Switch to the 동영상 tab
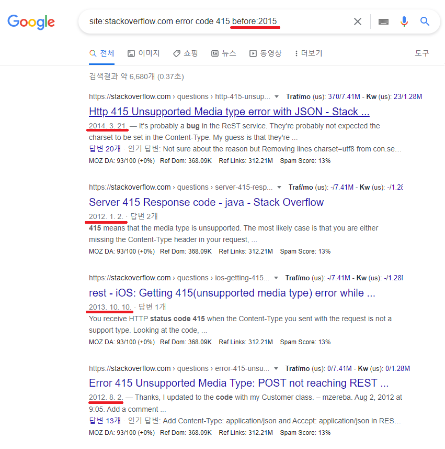This screenshot has width=445, height=449. coord(266,53)
